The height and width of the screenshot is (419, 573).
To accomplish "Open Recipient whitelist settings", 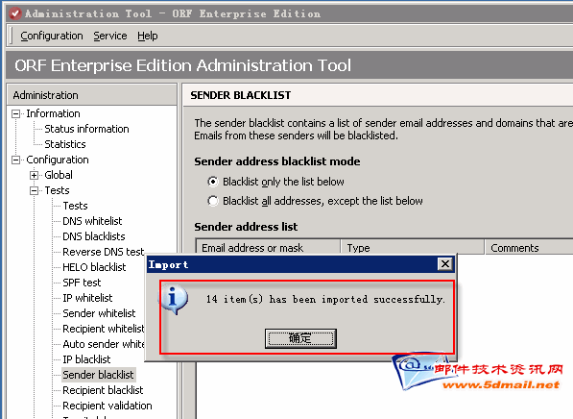I will [104, 329].
